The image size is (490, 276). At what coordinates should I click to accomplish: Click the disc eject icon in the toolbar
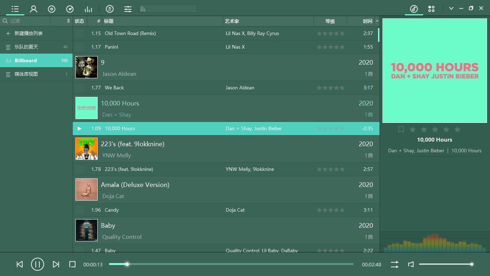pos(110,9)
